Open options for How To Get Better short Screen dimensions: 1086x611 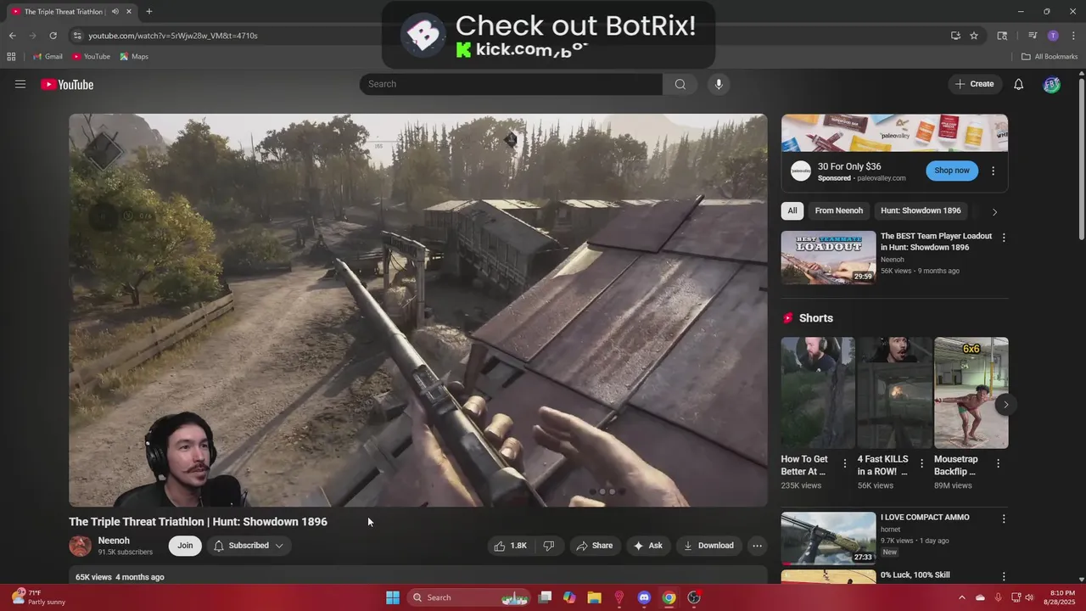tap(844, 463)
